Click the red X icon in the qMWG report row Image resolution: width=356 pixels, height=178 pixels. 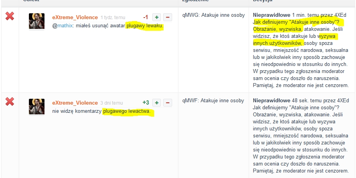pyautogui.click(x=10, y=17)
